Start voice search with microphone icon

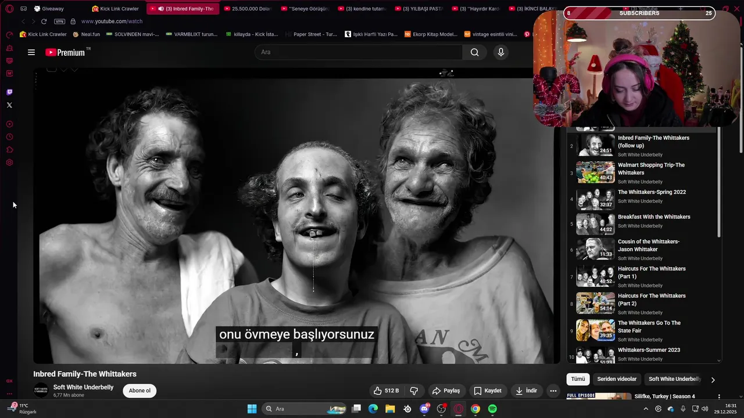(501, 52)
